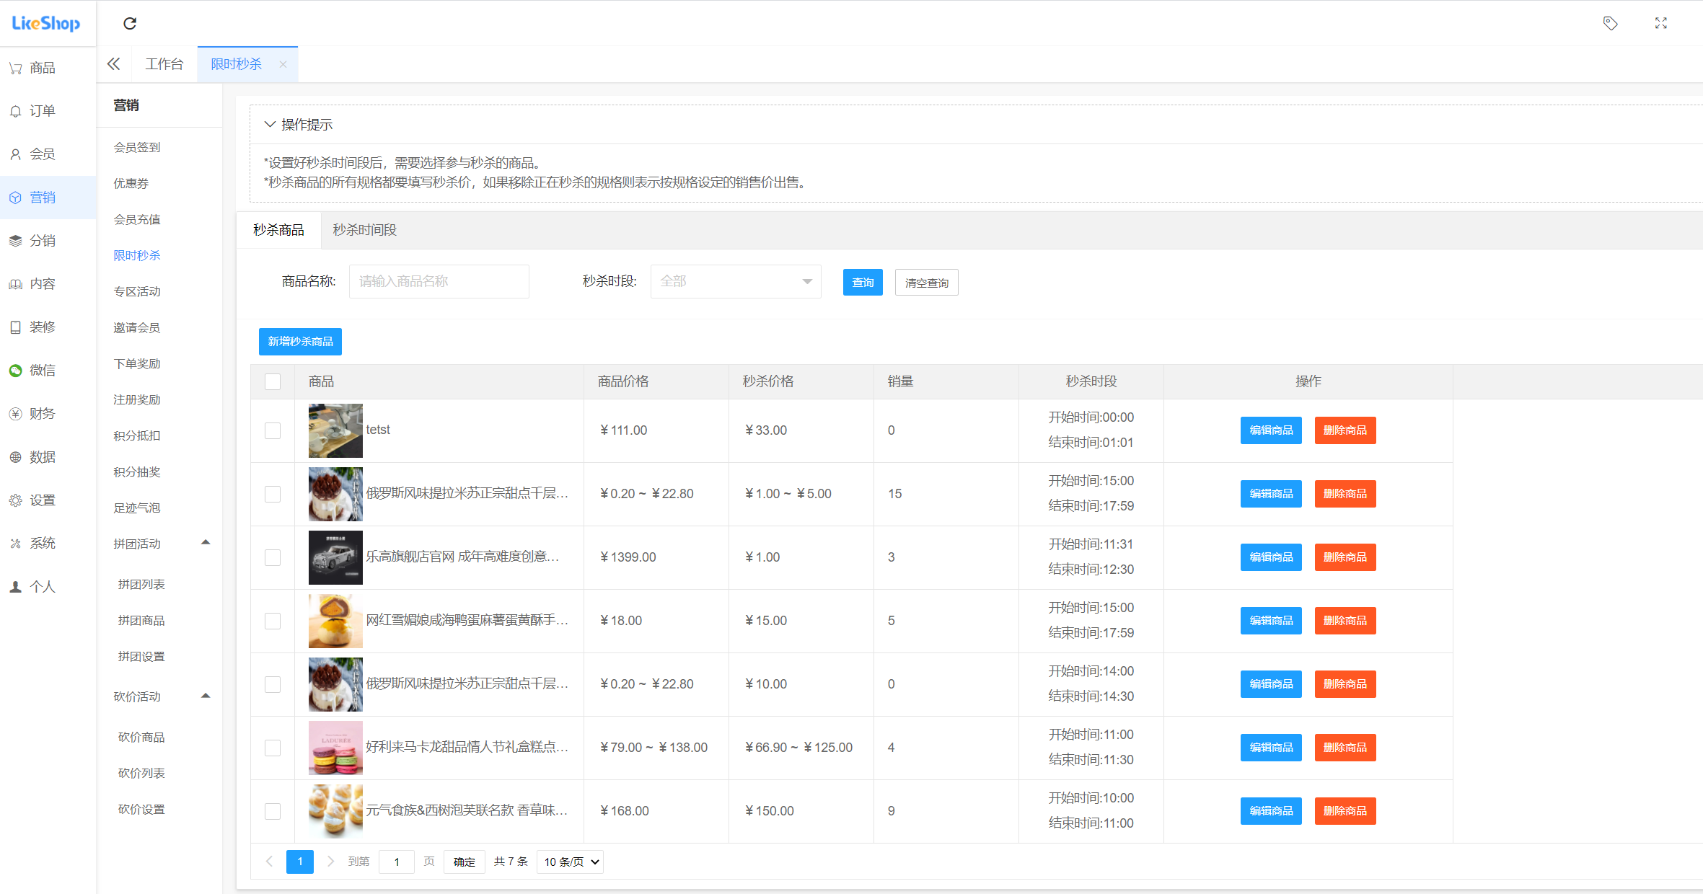Open 微信 via green WeChat icon
This screenshot has width=1703, height=894.
point(16,371)
